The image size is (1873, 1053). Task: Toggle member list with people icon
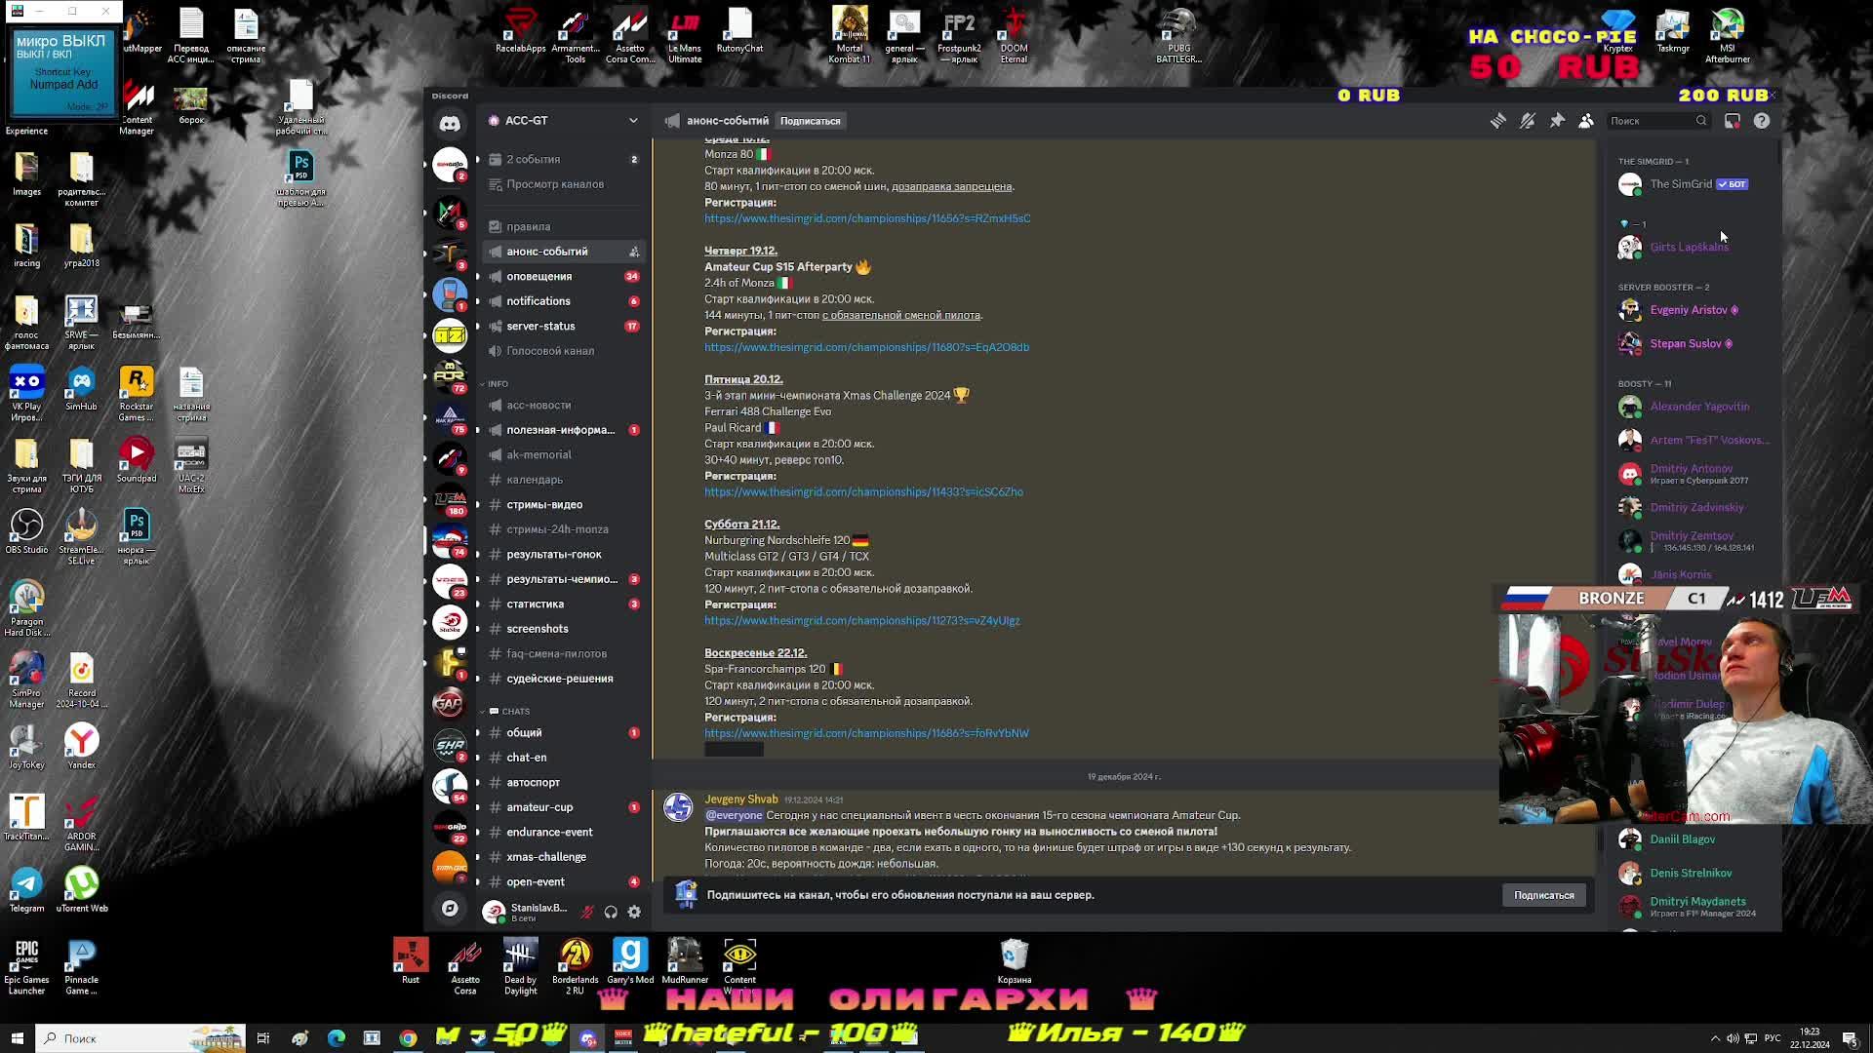(x=1586, y=121)
